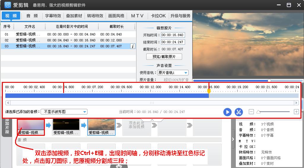Click the 音频 track label bar
The image size is (304, 168).
(x=119, y=140)
